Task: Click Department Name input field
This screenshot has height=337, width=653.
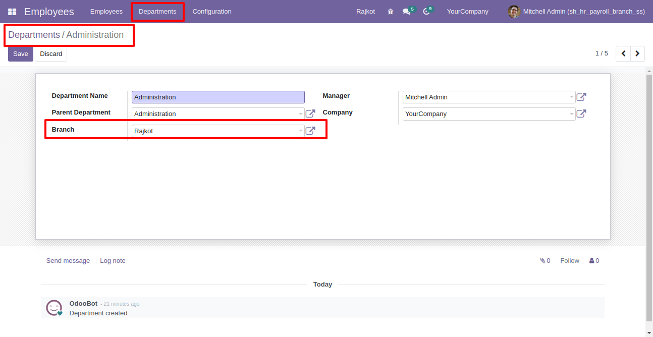Action: pos(218,97)
